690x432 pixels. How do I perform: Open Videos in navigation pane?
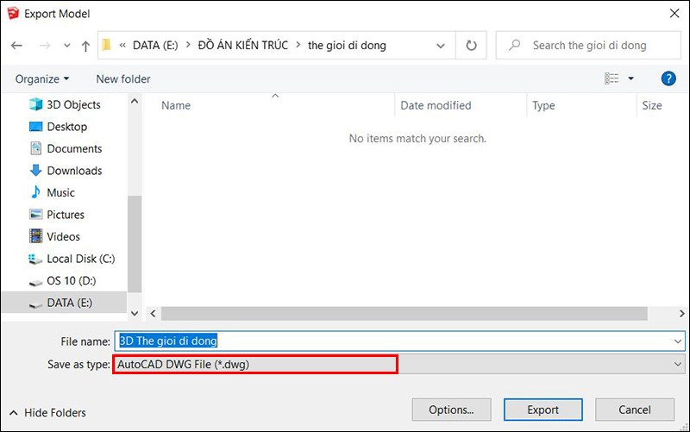[63, 236]
